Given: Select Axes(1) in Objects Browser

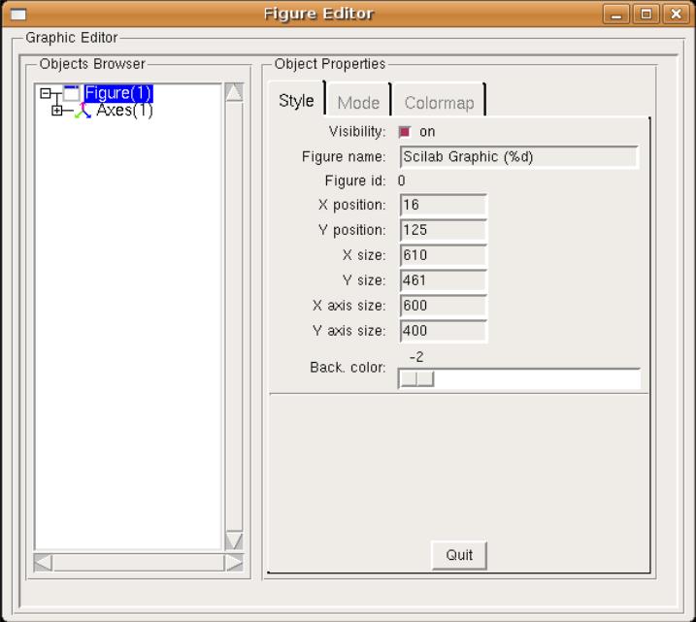Looking at the screenshot, I should pos(124,110).
